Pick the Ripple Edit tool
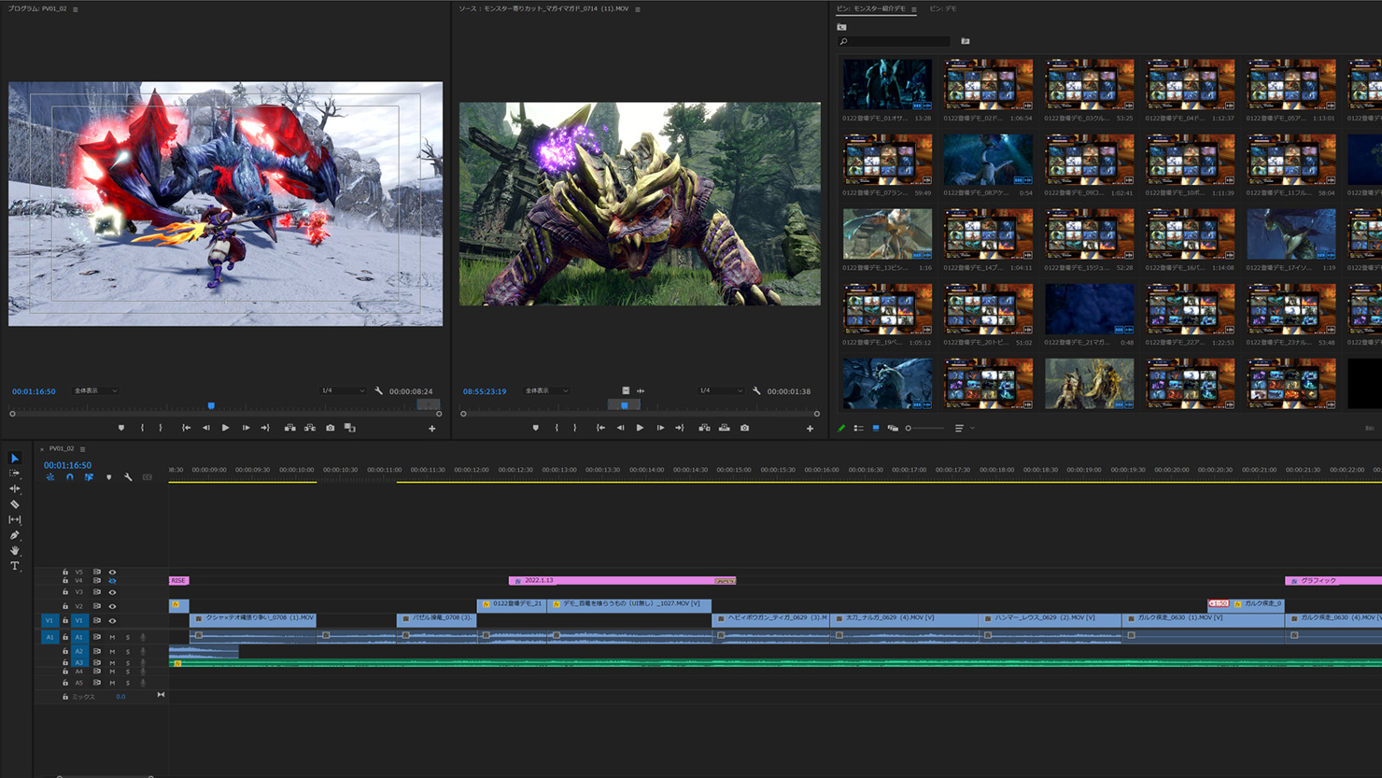 (15, 488)
